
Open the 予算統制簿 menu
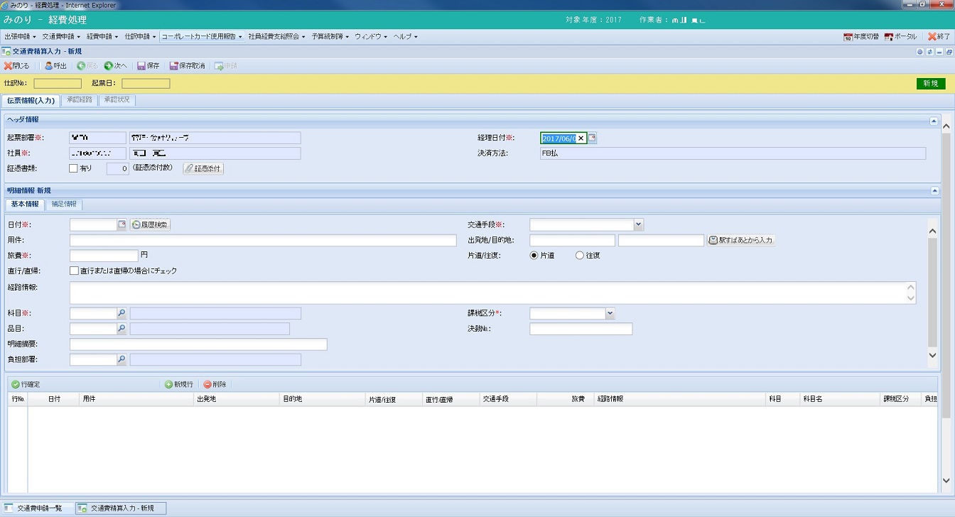(330, 36)
